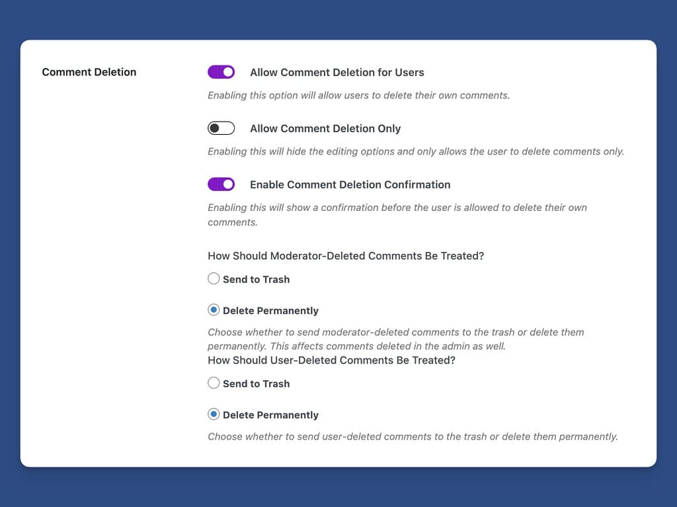Switch off the Enable Comment Deletion Confirmation toggle

click(221, 184)
